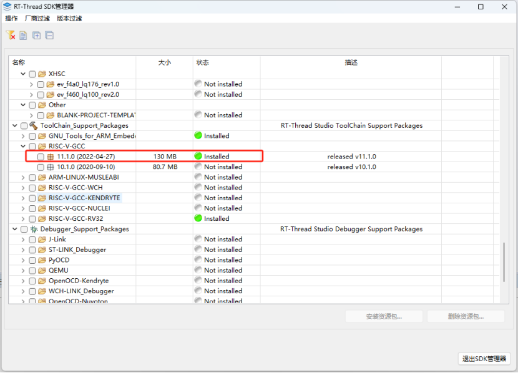Click the folder icon next to J-Link
The width and height of the screenshot is (518, 373).
click(x=42, y=240)
